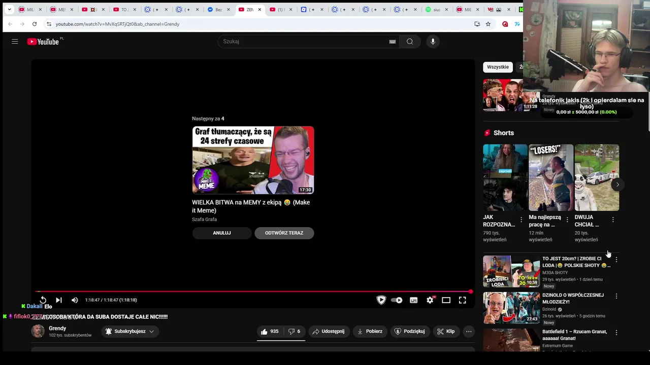Switch to theater mode
The image size is (650, 365).
pos(446,300)
